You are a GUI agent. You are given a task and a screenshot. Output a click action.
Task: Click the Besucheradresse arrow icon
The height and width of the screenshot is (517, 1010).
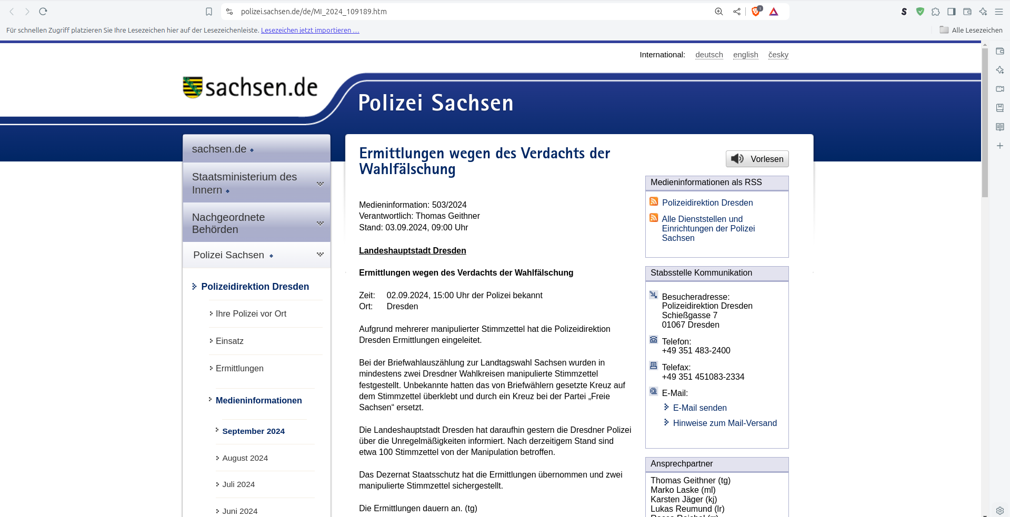(654, 295)
